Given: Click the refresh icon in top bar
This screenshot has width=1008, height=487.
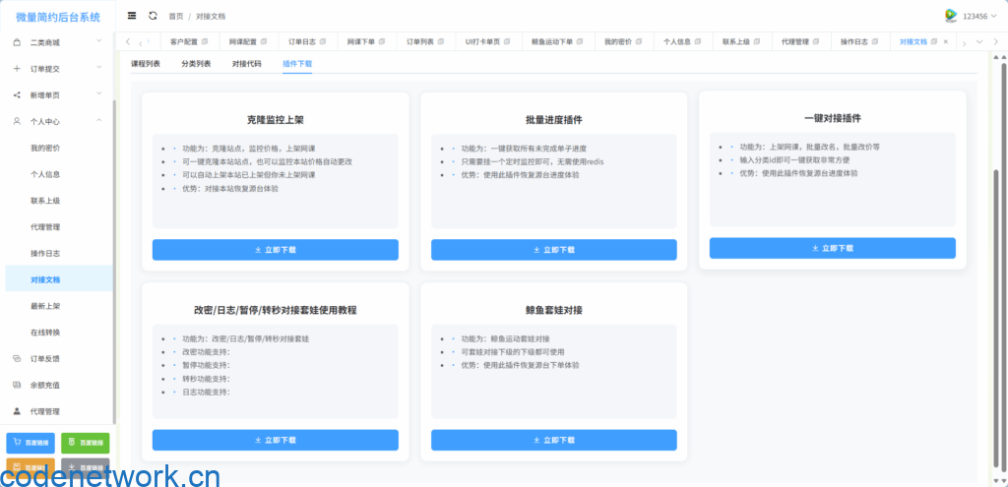Looking at the screenshot, I should pyautogui.click(x=153, y=16).
